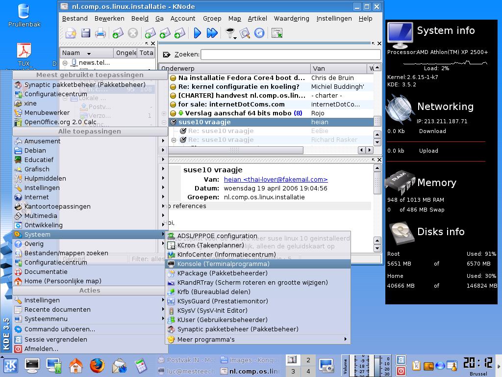This screenshot has width=502, height=377.
Task: Click Sessie vergrendelen entry
Action: (x=90, y=339)
